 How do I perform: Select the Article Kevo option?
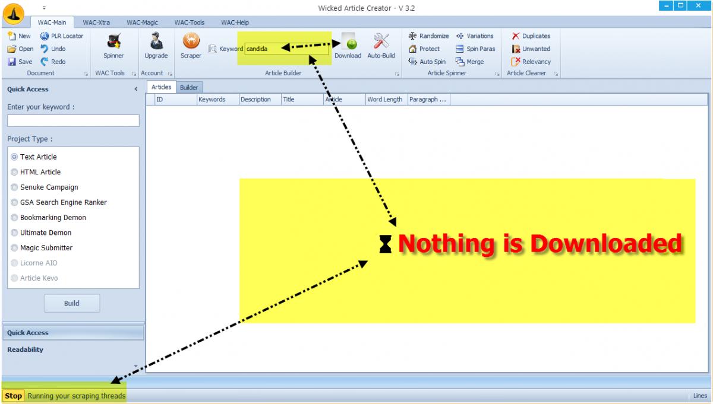coord(34,278)
